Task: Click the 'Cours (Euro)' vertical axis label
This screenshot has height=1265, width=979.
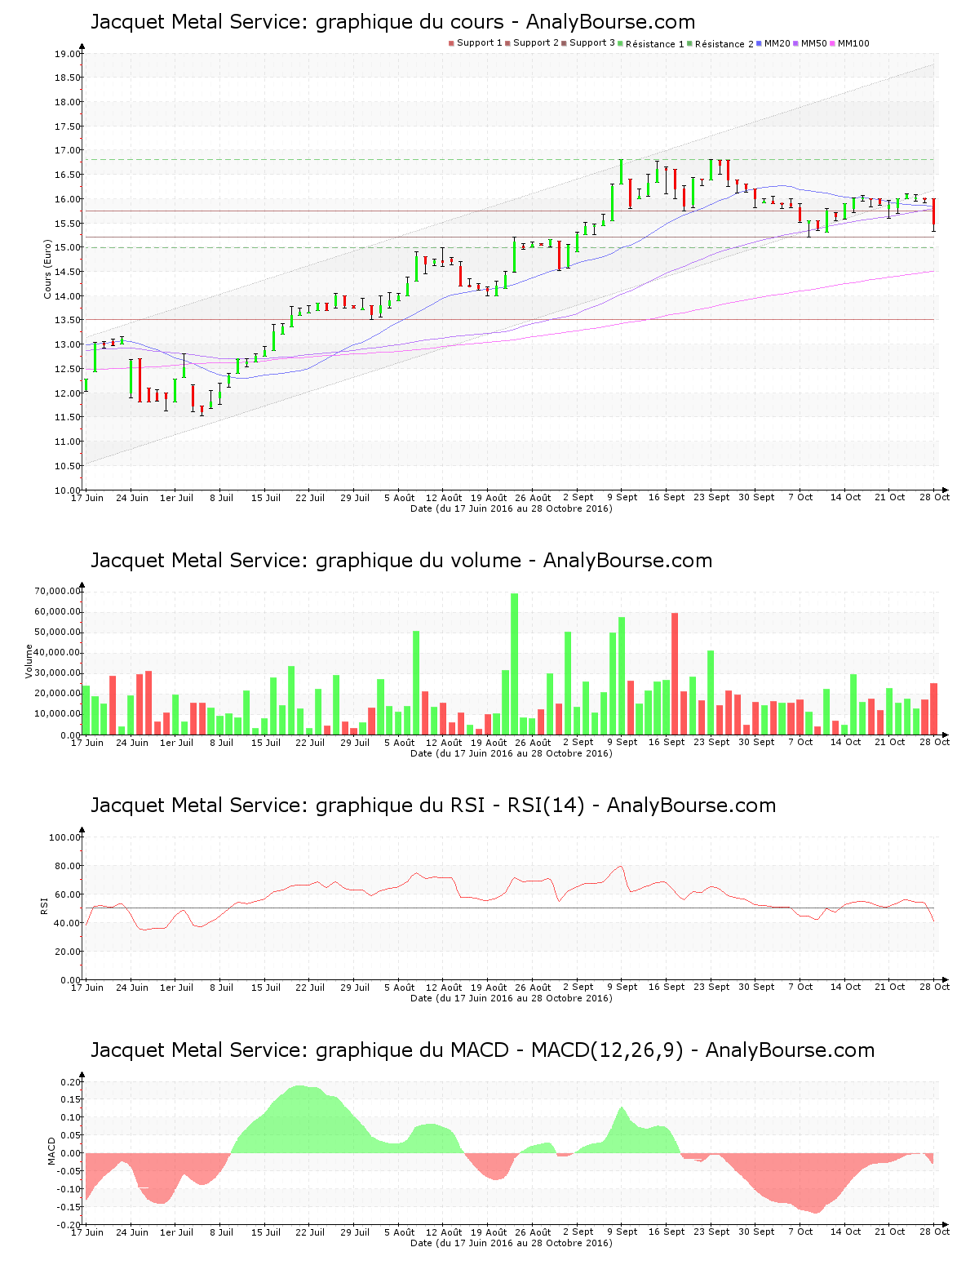Action: pos(47,269)
